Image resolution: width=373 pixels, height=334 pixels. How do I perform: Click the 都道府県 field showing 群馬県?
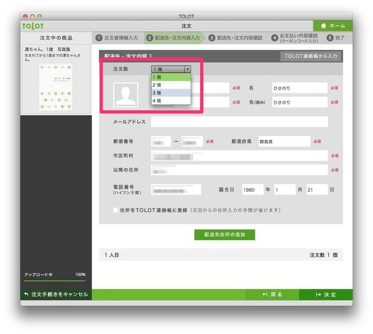point(284,141)
